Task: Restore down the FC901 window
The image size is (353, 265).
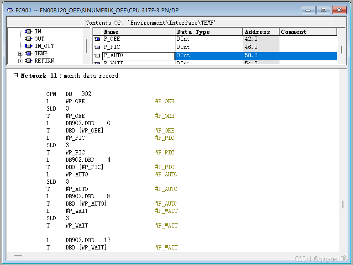Action: (x=323, y=10)
